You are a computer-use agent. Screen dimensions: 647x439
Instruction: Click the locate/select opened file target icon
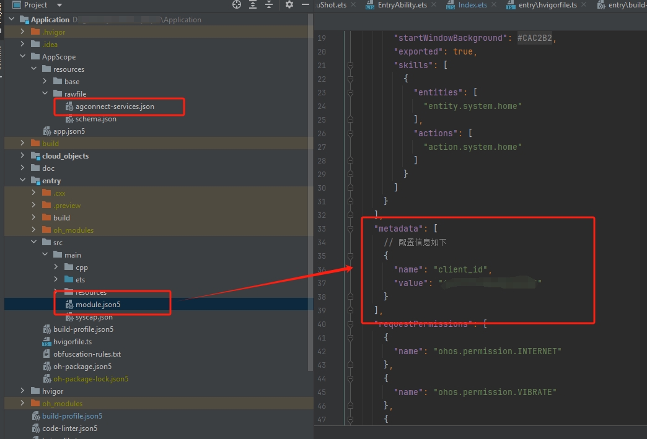[237, 4]
